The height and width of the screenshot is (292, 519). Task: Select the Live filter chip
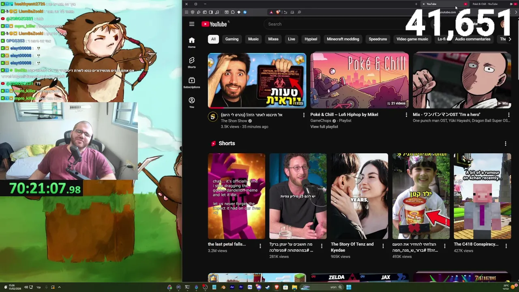[292, 39]
